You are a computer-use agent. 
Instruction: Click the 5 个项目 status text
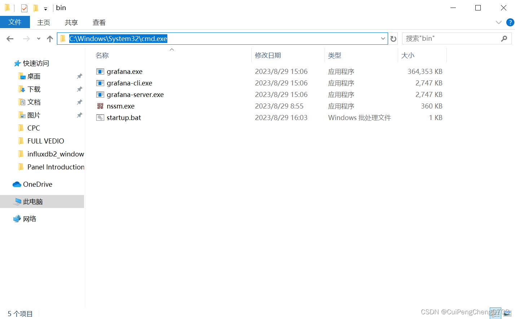click(20, 314)
